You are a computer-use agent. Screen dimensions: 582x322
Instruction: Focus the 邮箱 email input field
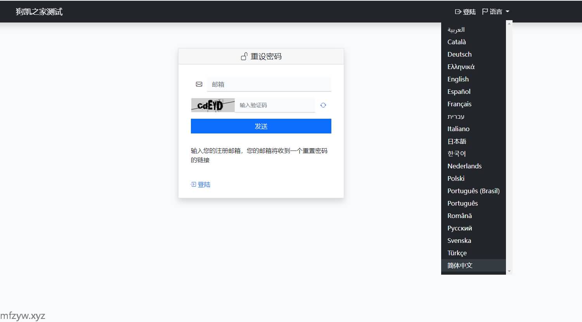269,84
